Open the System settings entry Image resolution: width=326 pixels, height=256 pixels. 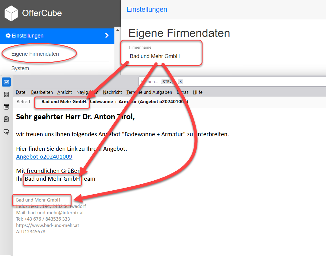click(20, 68)
